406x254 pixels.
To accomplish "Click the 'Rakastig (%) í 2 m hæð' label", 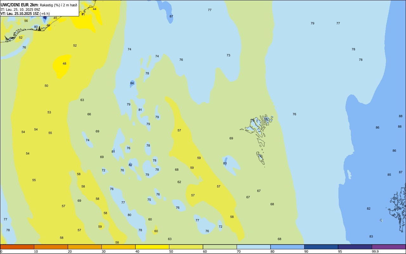I will click(58, 5).
